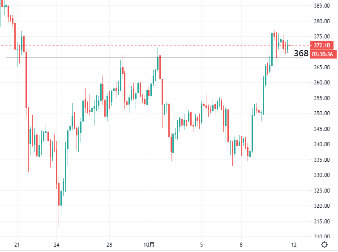Screen dimensions: 338x252
Task: Click the 368 text annotation
Action: (301, 54)
